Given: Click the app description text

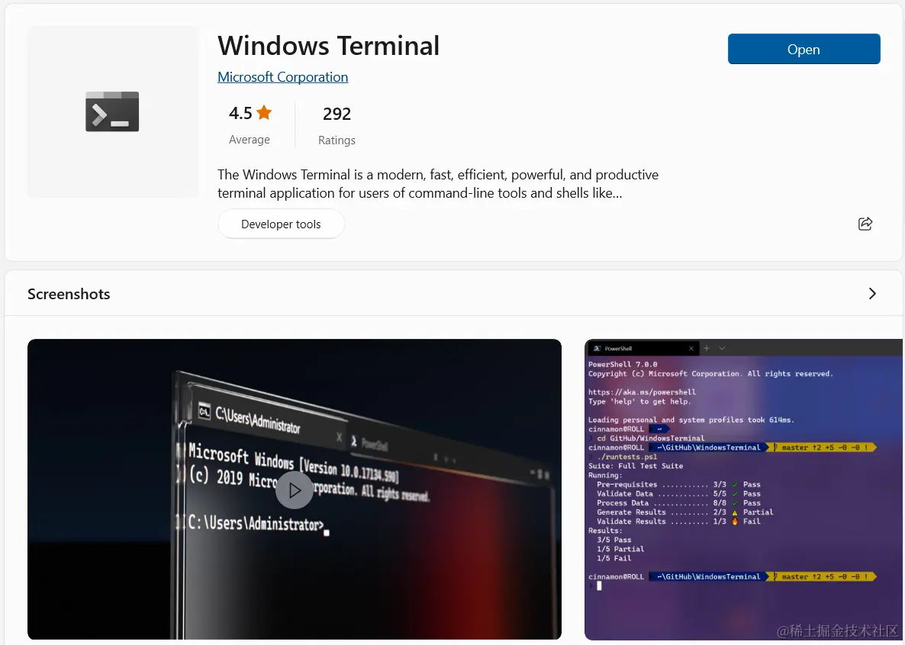Looking at the screenshot, I should [438, 184].
